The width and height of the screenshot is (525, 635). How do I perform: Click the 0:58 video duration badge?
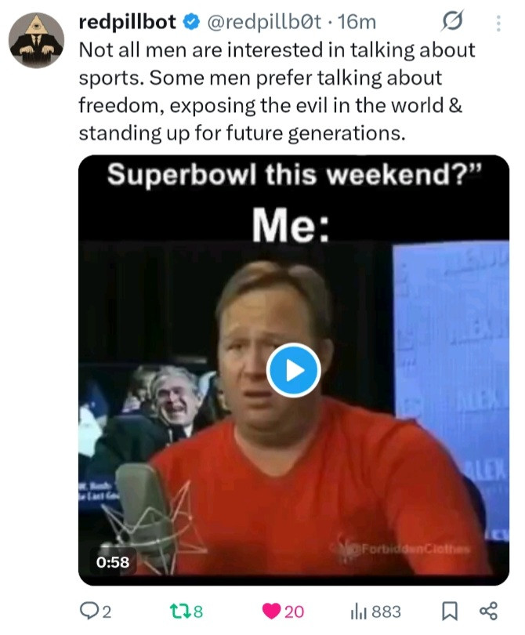113,562
